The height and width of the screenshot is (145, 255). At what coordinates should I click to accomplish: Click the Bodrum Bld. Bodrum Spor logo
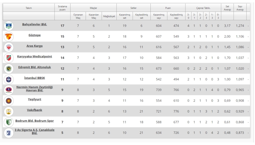(x=9, y=122)
